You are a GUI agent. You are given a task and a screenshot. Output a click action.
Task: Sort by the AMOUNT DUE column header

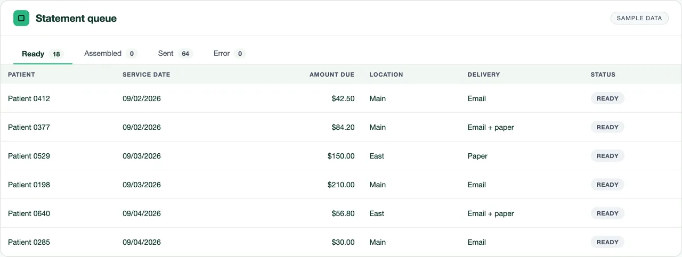coord(332,74)
